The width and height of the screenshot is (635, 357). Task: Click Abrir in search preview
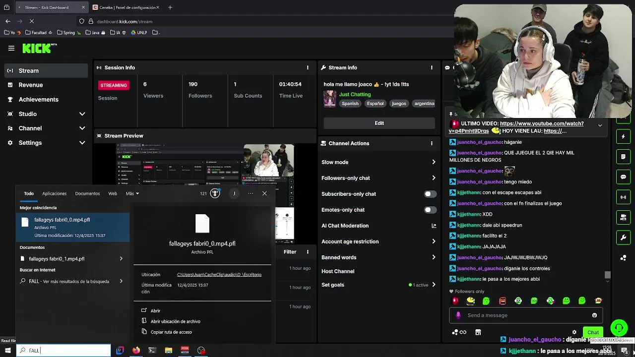click(x=155, y=311)
